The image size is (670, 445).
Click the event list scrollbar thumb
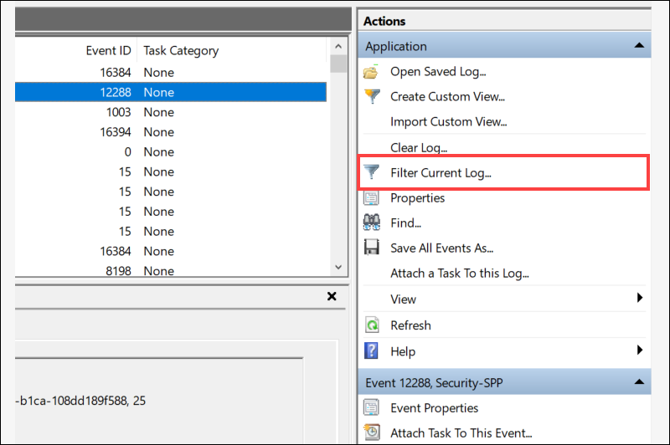tap(338, 64)
